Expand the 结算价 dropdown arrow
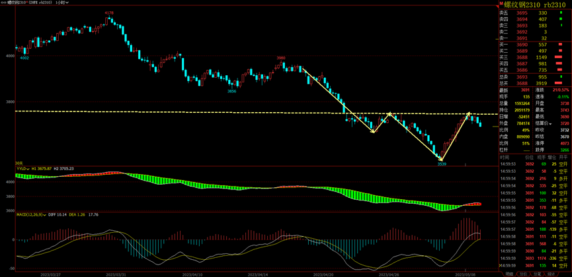This screenshot has width=572, height=277. point(550,124)
